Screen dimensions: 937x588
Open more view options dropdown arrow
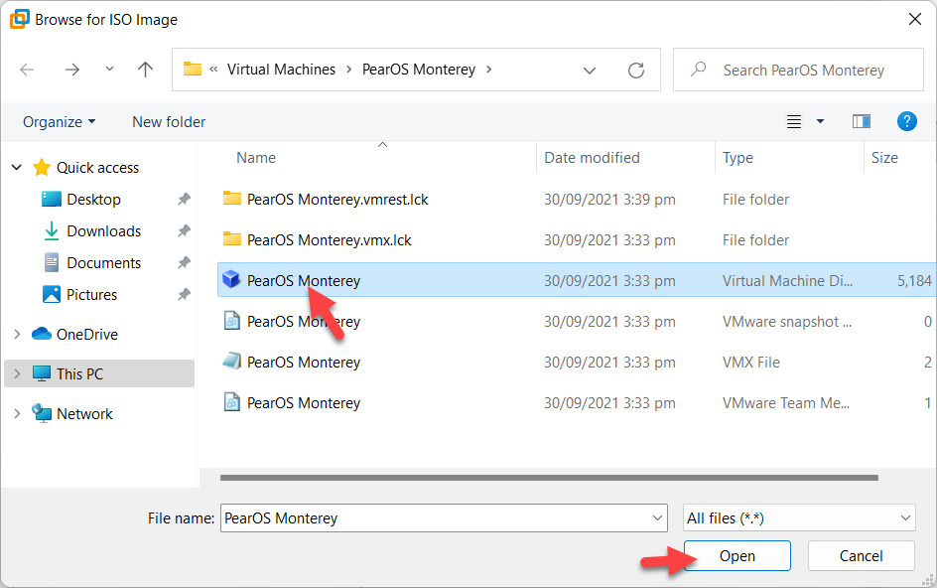821,121
